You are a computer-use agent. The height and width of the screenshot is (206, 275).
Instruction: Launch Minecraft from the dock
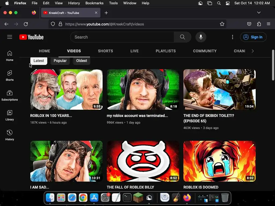click(138, 197)
